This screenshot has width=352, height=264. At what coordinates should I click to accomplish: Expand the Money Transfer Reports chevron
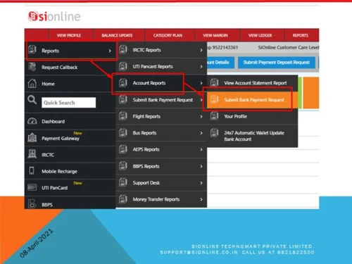pyautogui.click(x=201, y=199)
